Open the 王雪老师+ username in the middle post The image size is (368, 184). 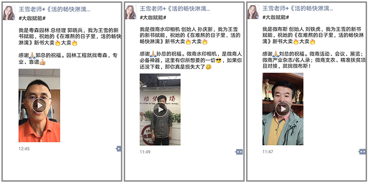[175, 9]
